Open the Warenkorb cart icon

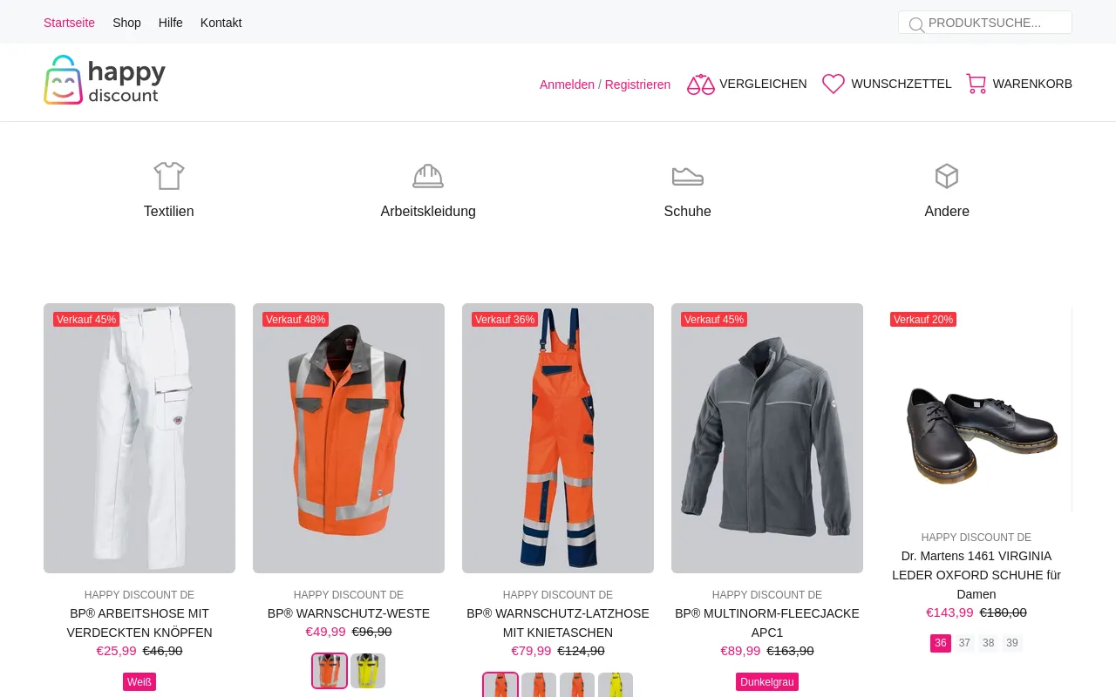[x=976, y=85]
